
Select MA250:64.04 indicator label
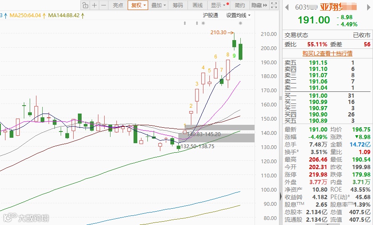[x=25, y=15]
